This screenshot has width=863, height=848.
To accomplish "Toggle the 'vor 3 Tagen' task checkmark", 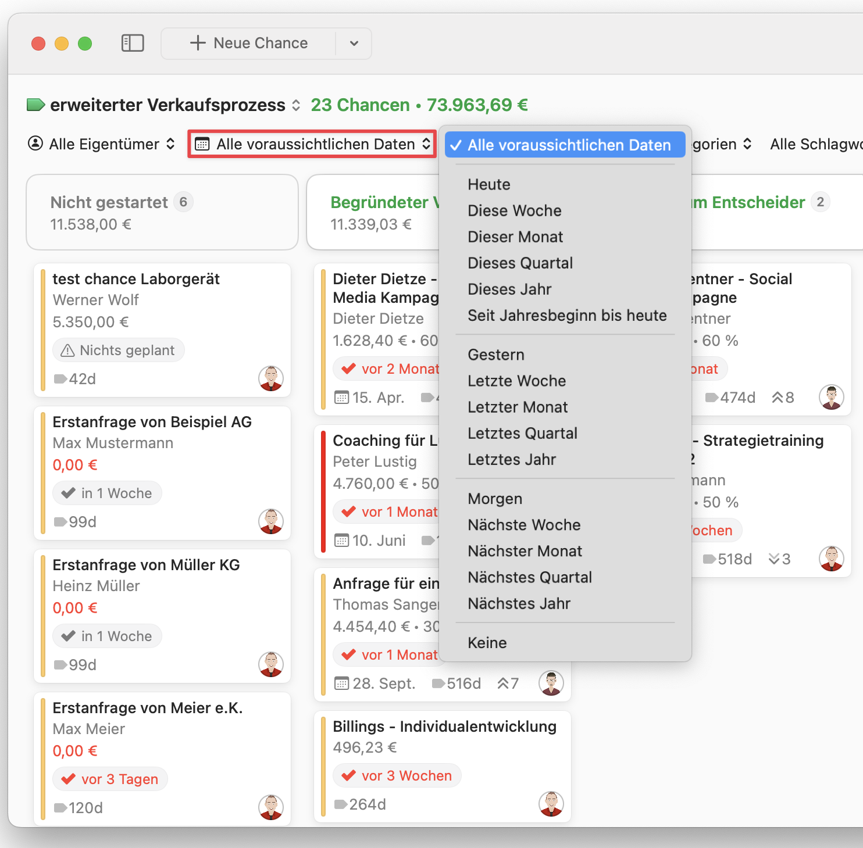I will [x=69, y=779].
